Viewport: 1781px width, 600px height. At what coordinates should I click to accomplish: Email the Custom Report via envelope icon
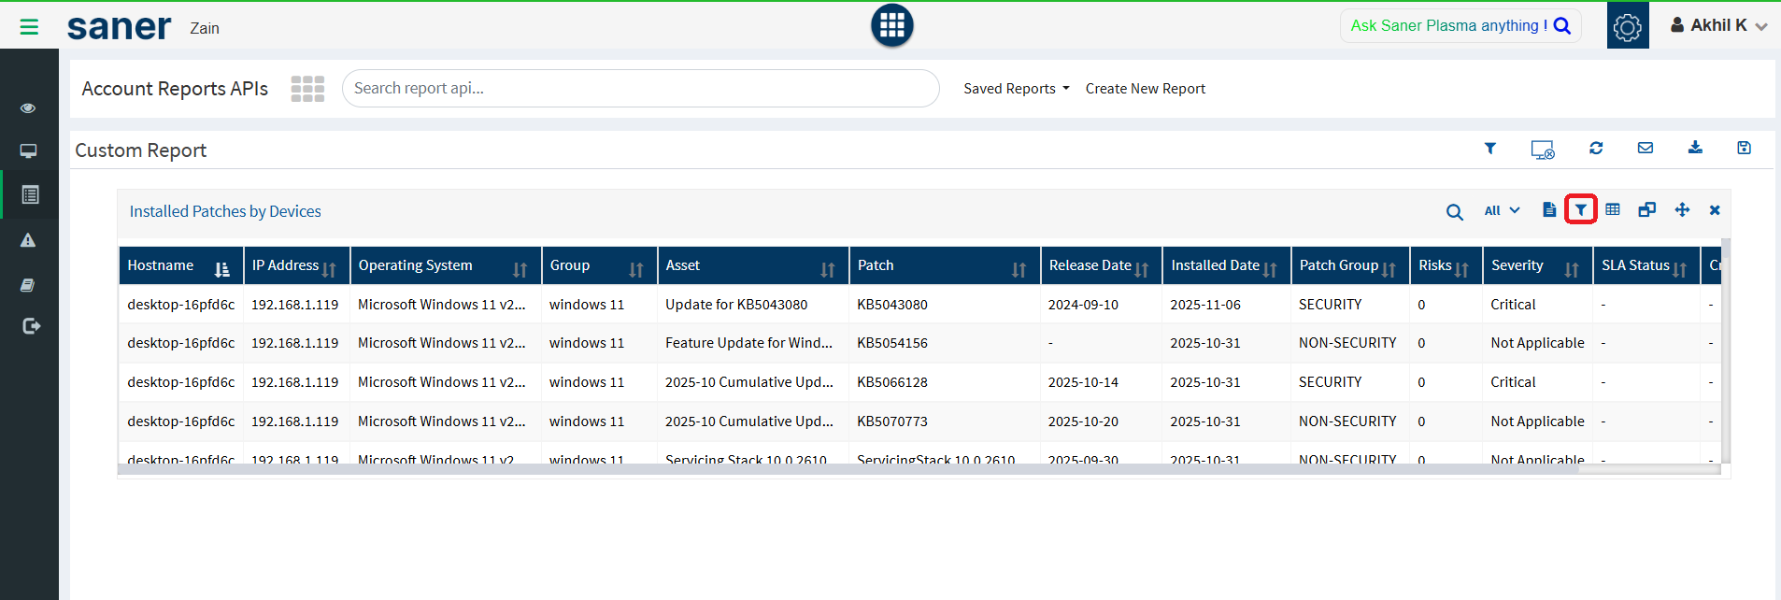point(1646,148)
